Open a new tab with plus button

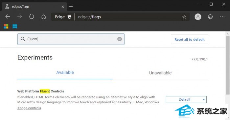(71, 7)
